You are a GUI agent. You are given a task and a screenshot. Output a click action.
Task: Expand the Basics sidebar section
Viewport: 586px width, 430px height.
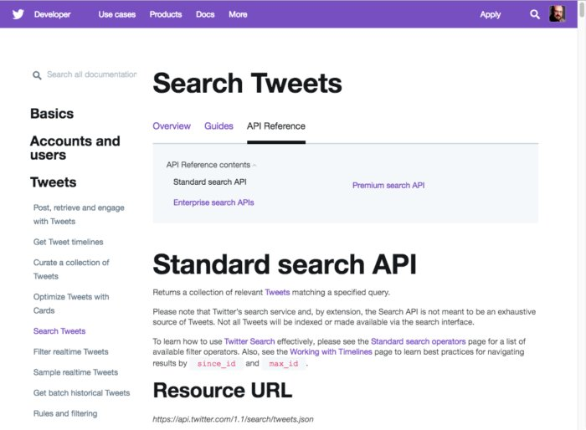click(52, 114)
